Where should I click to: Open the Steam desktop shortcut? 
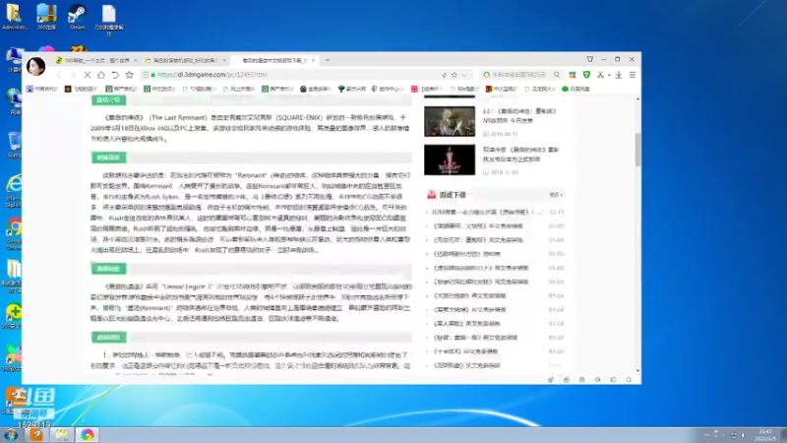tap(78, 17)
